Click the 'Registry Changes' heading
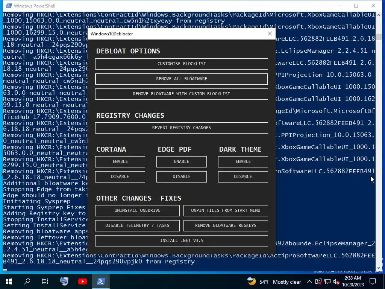 coord(130,116)
